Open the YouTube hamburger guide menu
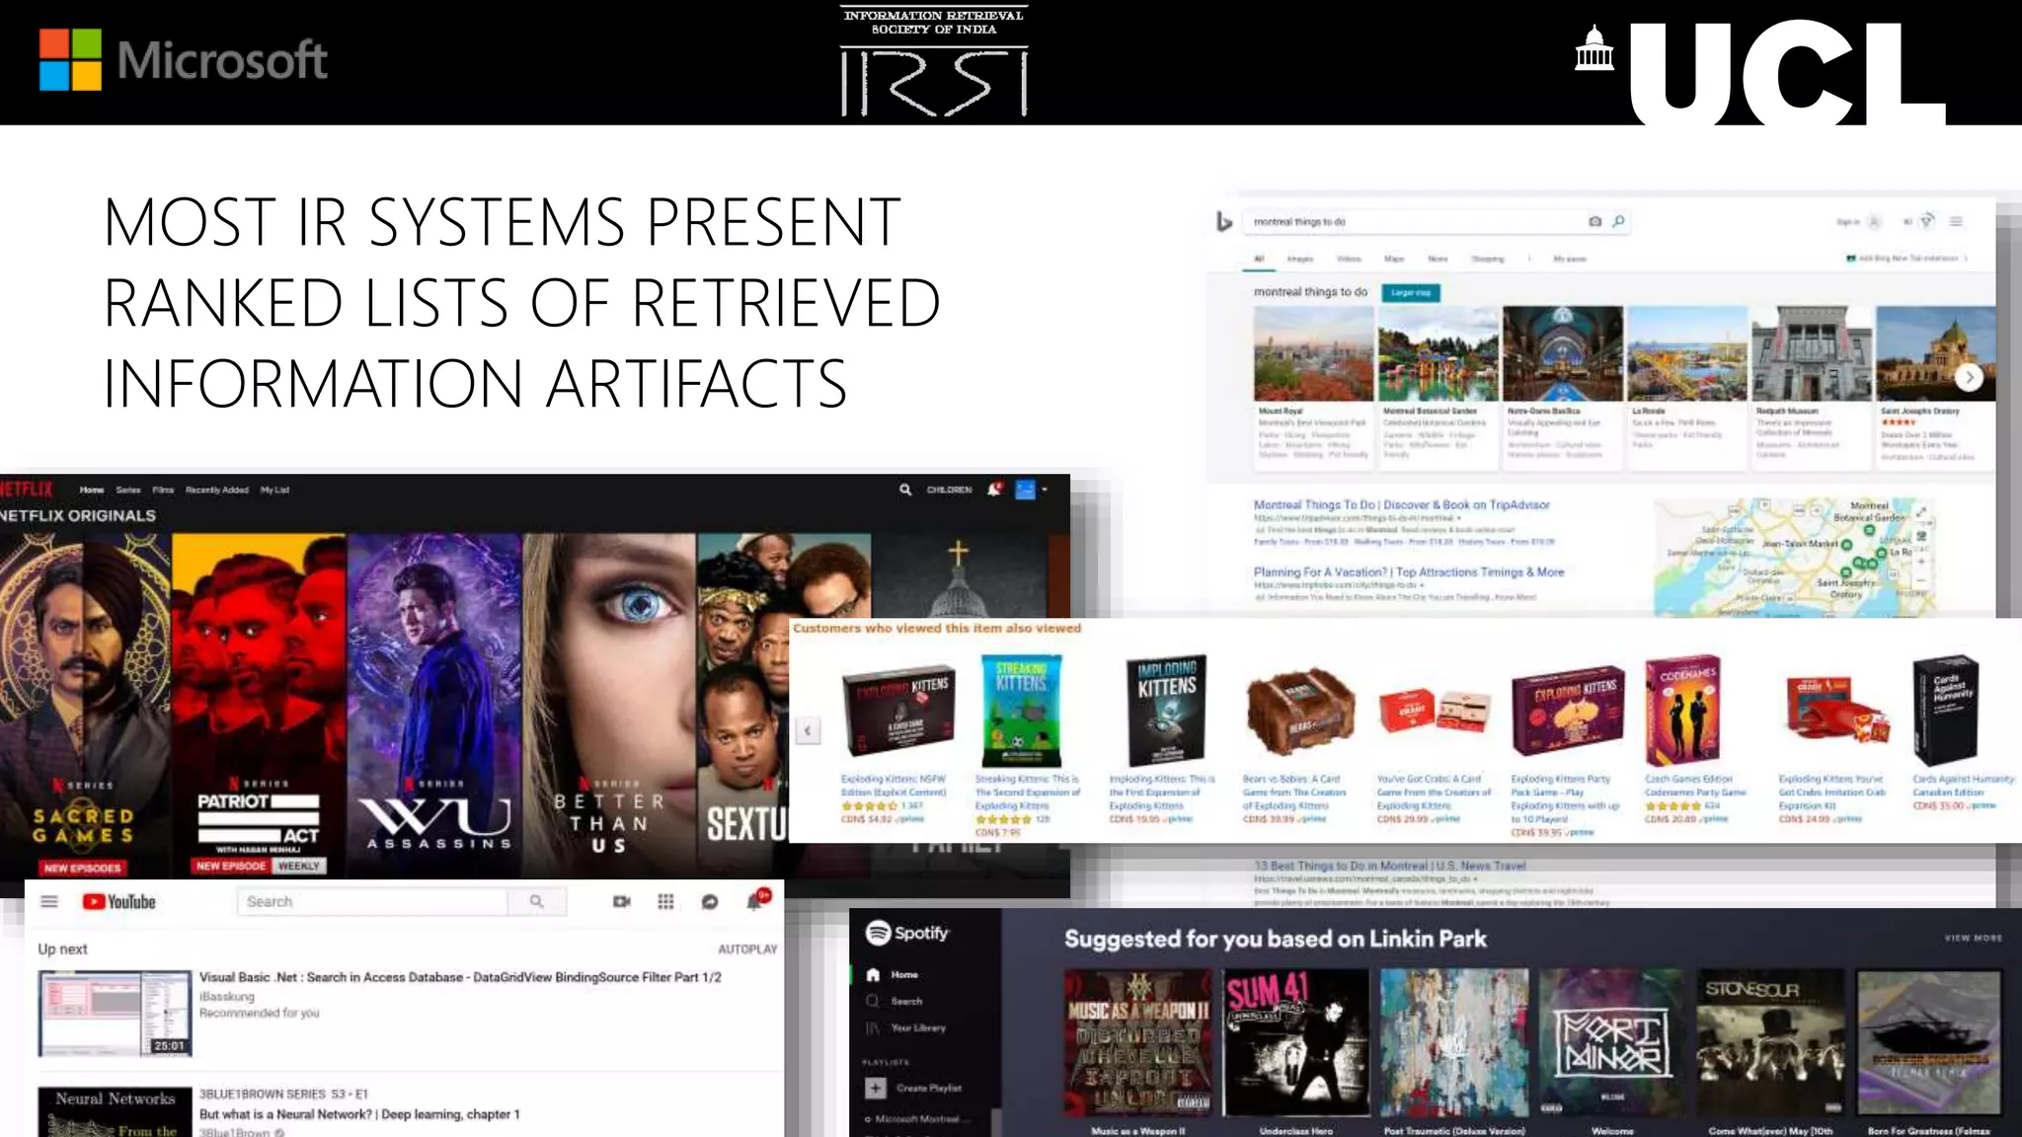Screen dimensions: 2022x1137 click(49, 901)
